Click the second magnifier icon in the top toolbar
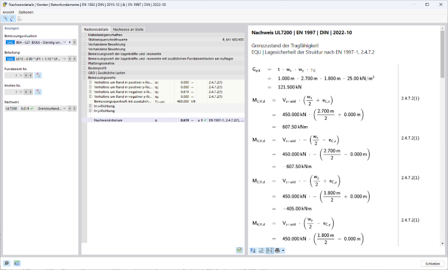The width and height of the screenshot is (448, 270). pos(12,19)
